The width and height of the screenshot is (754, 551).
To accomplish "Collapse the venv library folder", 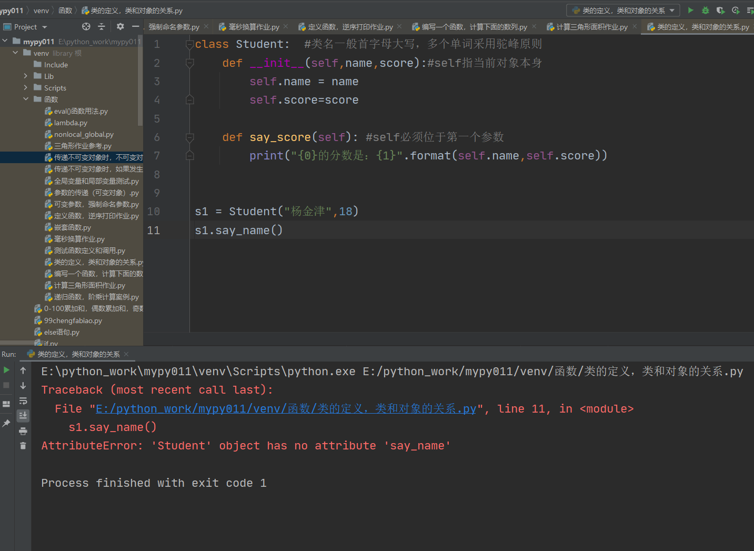I will click(15, 53).
